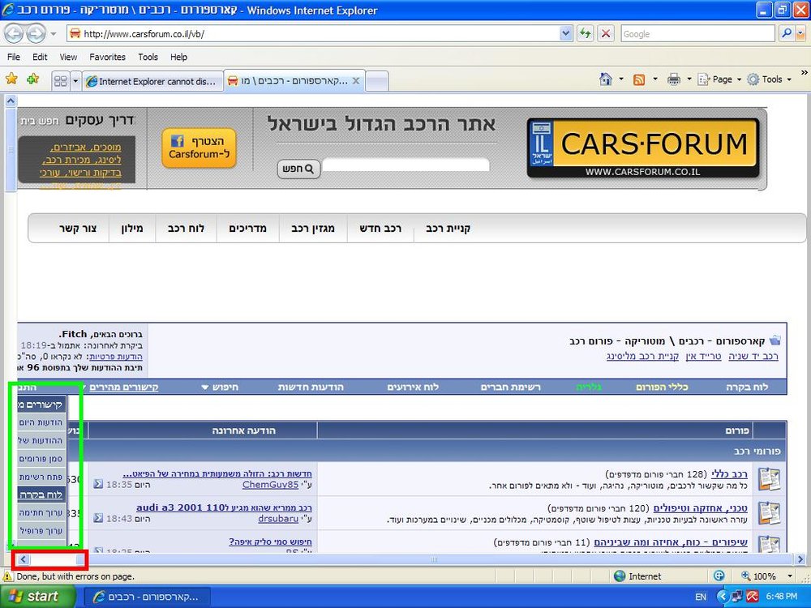811x608 pixels.
Task: Switch to Internet Explorer cannot display tab
Action: coord(152,81)
